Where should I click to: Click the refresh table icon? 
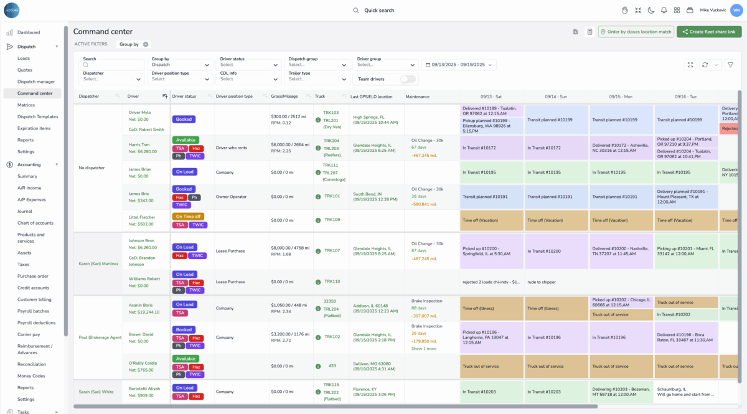(705, 65)
